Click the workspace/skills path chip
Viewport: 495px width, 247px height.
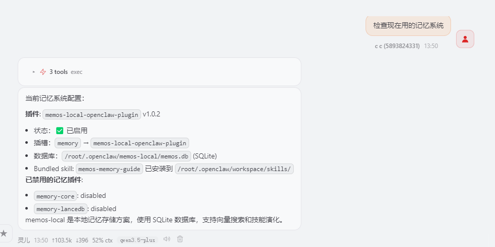pyautogui.click(x=234, y=169)
